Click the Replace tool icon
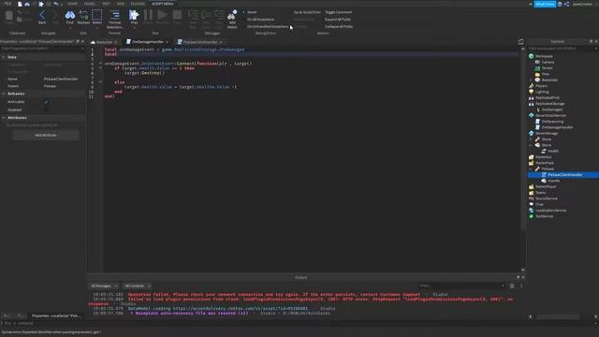 tap(83, 17)
